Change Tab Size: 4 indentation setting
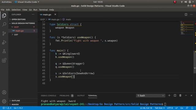 [x=160, y=108]
